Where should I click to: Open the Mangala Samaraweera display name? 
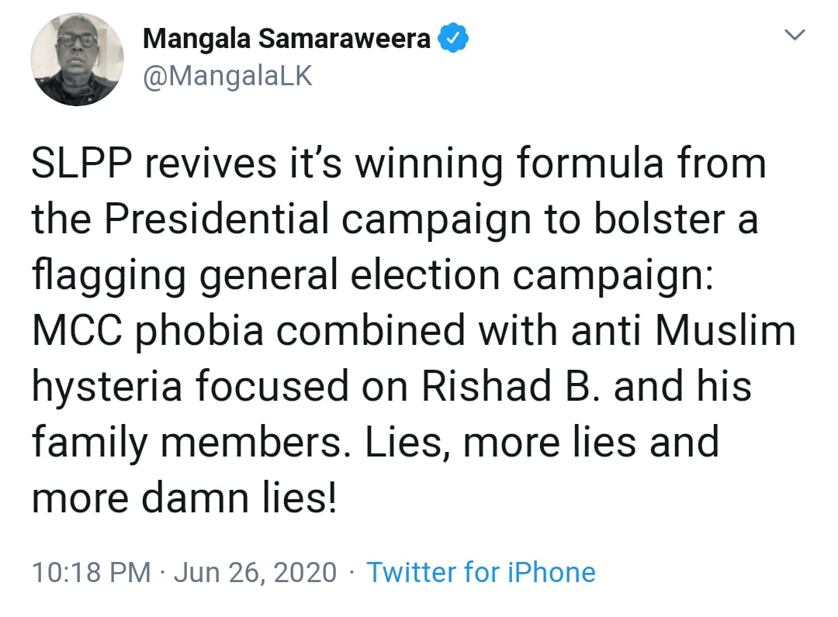point(286,39)
